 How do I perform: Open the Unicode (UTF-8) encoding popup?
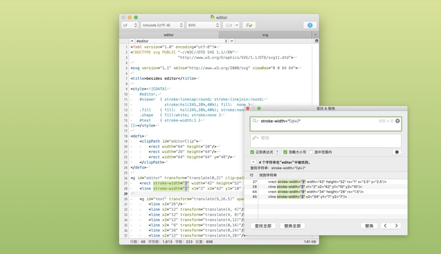(x=162, y=25)
